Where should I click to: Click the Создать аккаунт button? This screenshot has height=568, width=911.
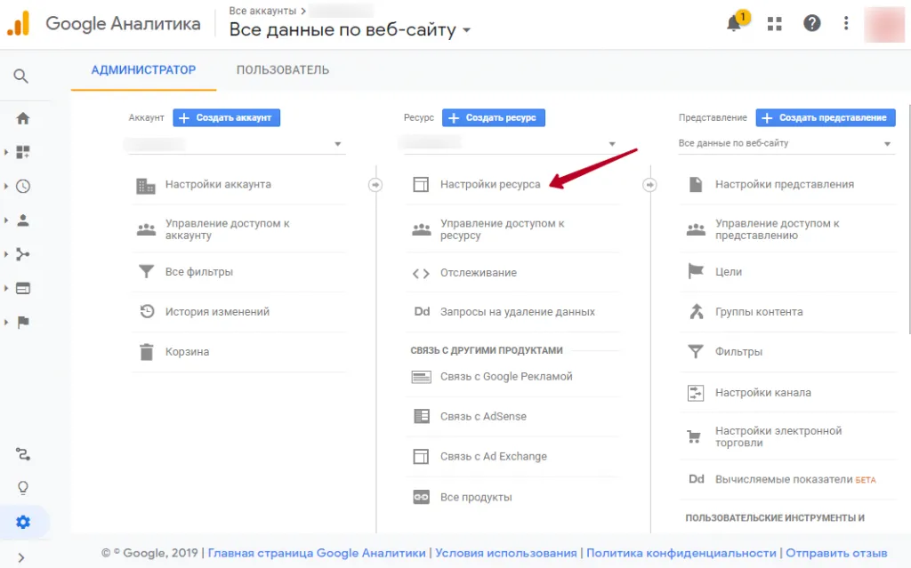pos(227,118)
